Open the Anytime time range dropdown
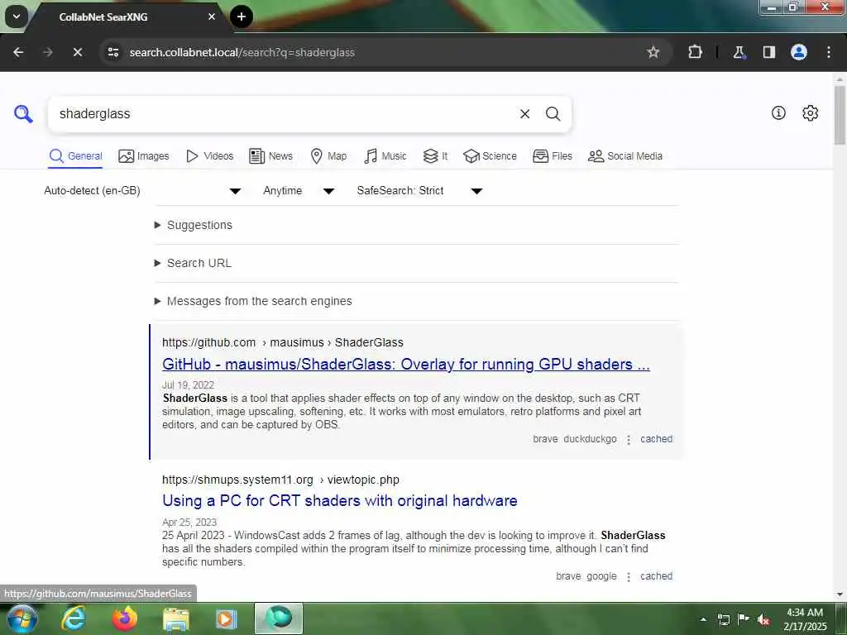 coord(299,191)
